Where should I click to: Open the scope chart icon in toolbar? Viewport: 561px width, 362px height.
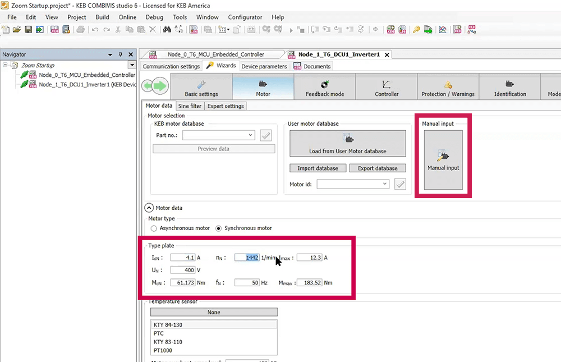(443, 29)
